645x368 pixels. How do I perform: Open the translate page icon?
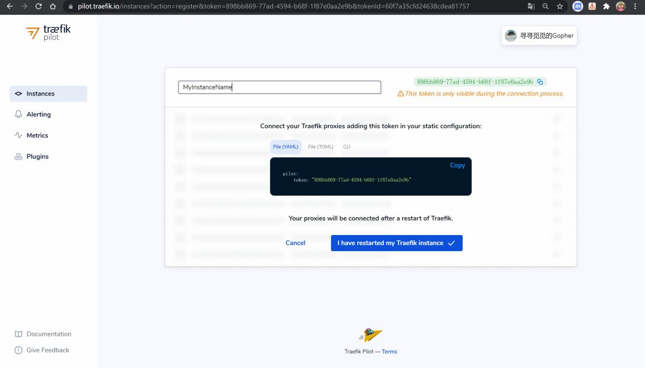[531, 6]
